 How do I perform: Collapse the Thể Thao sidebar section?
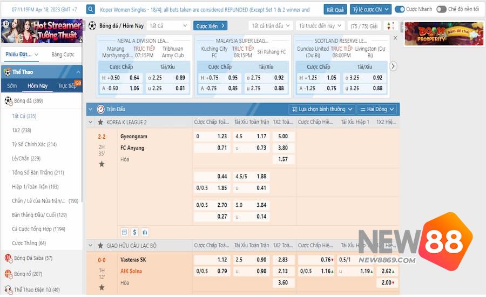78,72
